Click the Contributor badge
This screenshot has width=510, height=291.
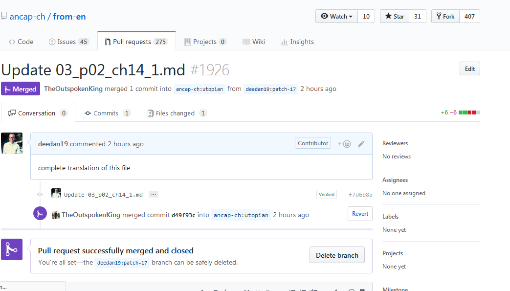(313, 143)
